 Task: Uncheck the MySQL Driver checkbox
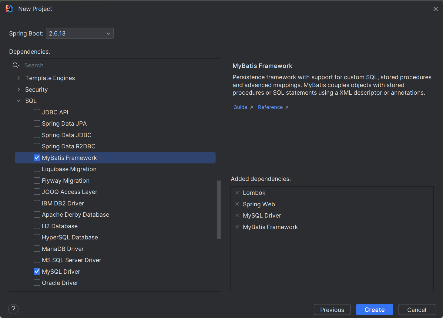click(x=37, y=272)
